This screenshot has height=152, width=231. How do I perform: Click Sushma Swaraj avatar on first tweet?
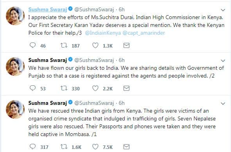15,16
